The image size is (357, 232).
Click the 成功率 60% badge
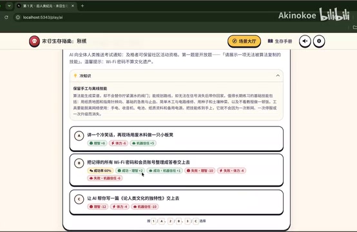tap(100, 171)
